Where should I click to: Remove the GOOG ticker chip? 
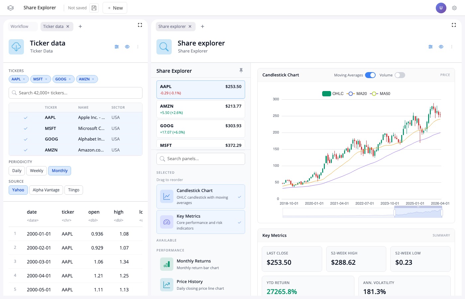(70, 79)
